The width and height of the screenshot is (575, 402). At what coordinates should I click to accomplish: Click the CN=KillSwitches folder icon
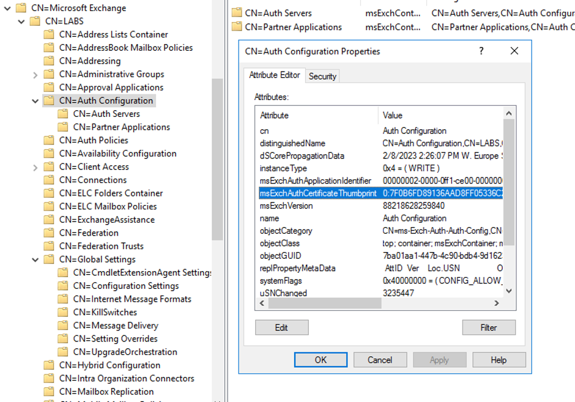(x=63, y=312)
